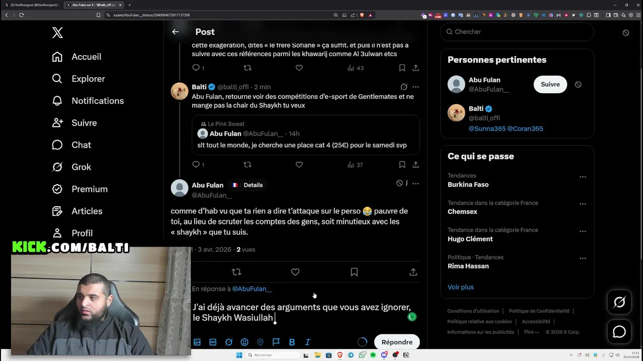Toggle bold formatting in reply
Screen dimensions: 643x361
tap(292, 342)
